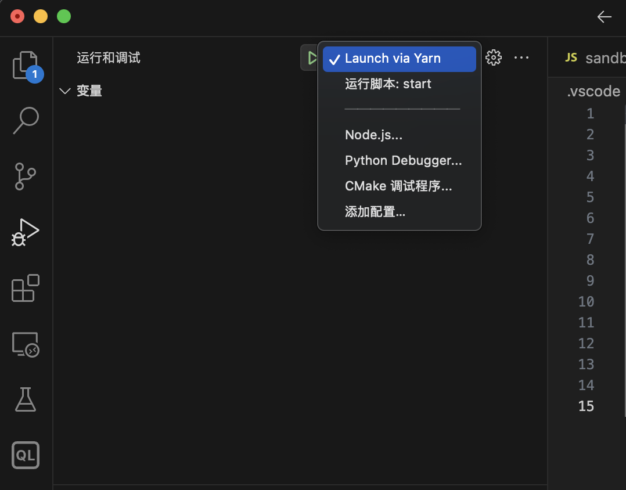This screenshot has width=626, height=490.
Task: Open the CodeQL QL icon
Action: coord(26,455)
